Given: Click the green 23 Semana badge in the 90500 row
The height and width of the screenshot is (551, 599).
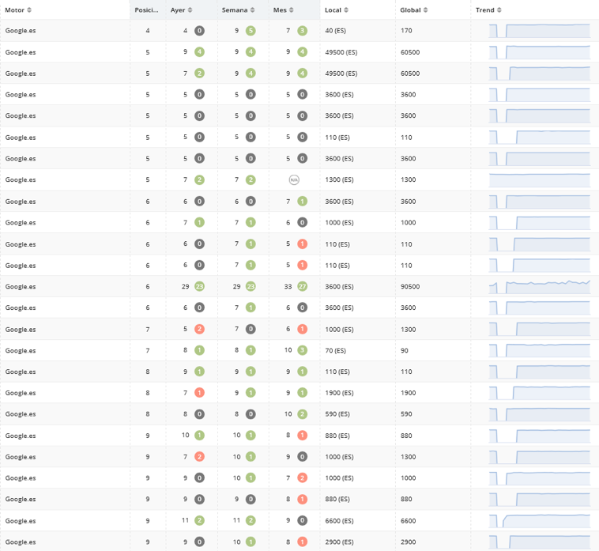Looking at the screenshot, I should [x=251, y=287].
